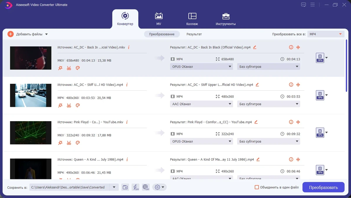The height and width of the screenshot is (198, 351).
Task: Open the enhance effects tool for AC_DC Back In Black
Action: tap(60, 68)
